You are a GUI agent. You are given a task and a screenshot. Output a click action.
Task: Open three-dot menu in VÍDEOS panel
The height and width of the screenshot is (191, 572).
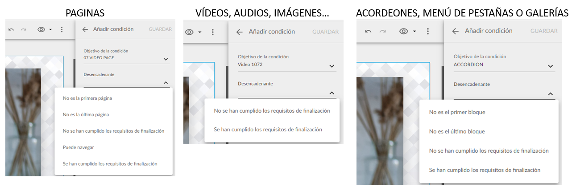point(213,32)
